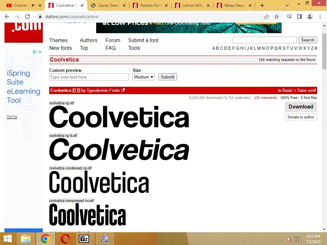
Task: Click the coolvetica compressed hv.otf preview
Action: click(x=87, y=215)
